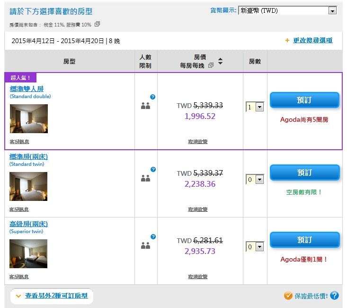Open 客房訊息 under Standard twin room
347x308 pixels.
coord(19,209)
